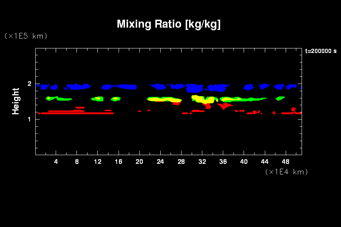Click x-axis tick label "36"
341x227 pixels.
click(x=223, y=162)
